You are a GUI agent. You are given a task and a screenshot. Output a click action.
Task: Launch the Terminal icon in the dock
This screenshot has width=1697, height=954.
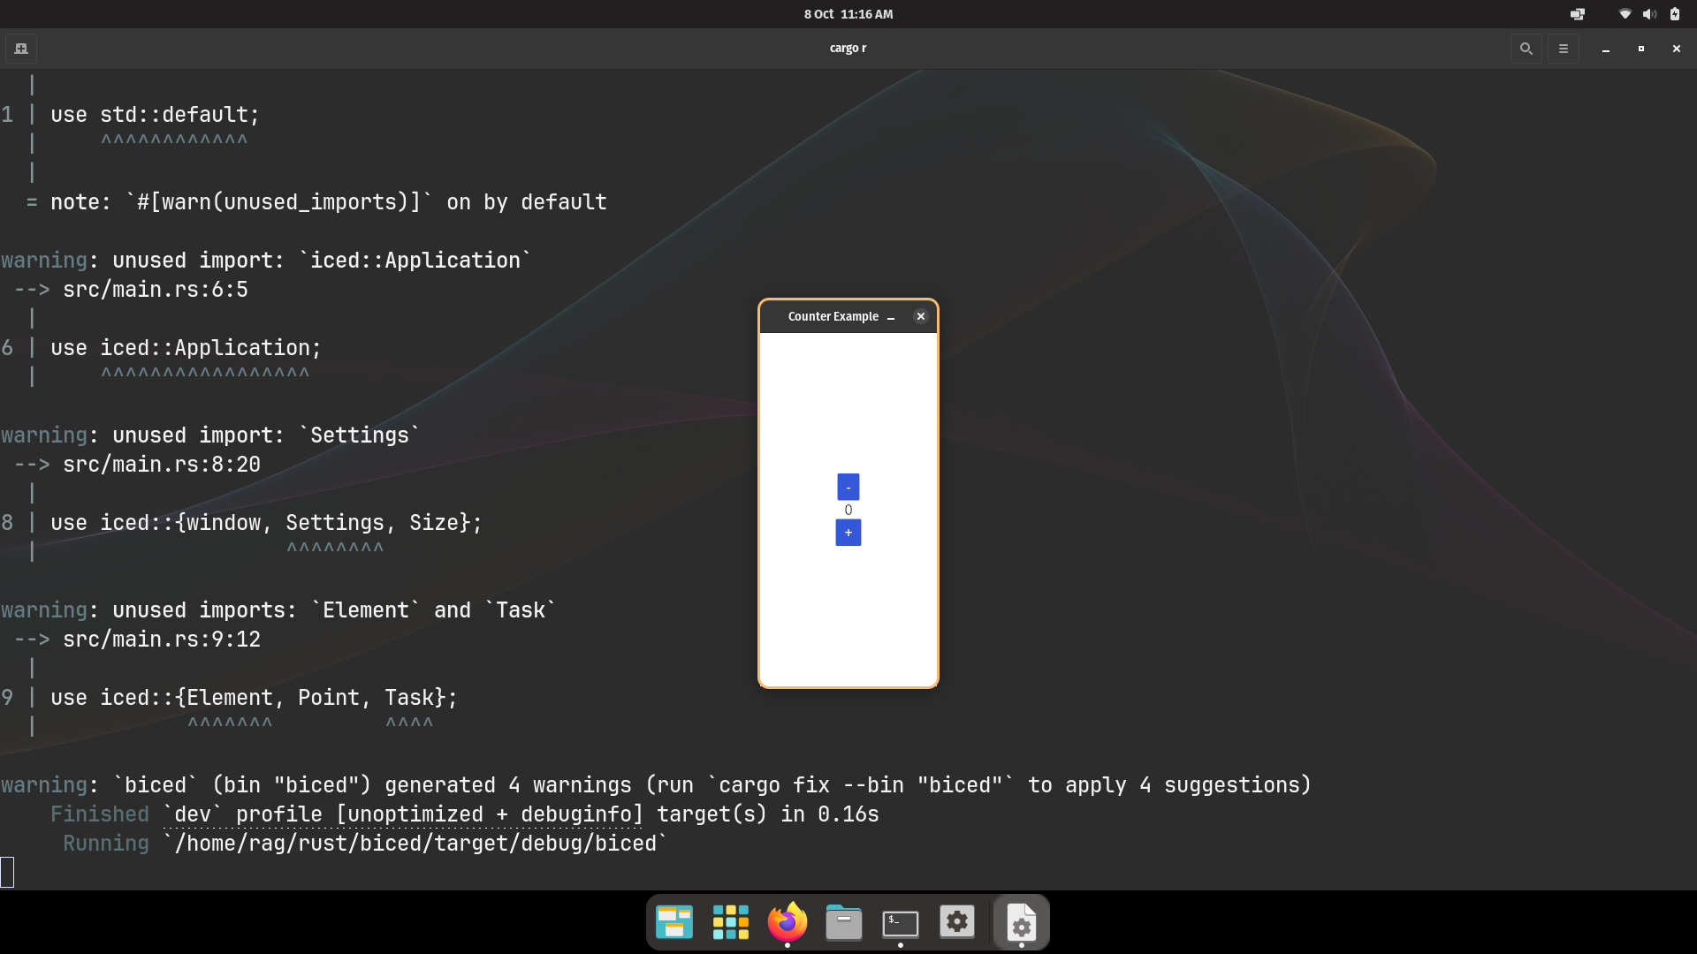pos(900,921)
